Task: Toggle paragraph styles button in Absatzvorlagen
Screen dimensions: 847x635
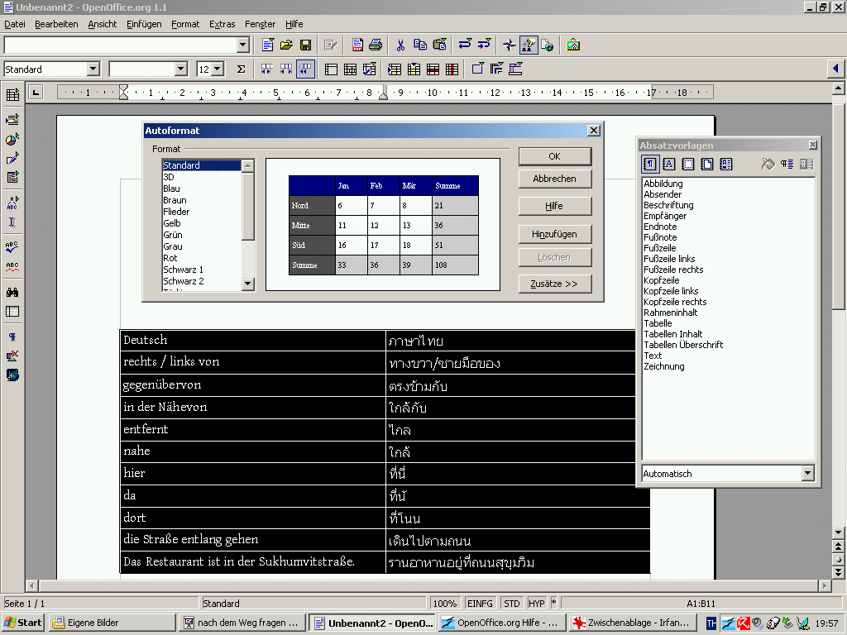Action: 650,165
